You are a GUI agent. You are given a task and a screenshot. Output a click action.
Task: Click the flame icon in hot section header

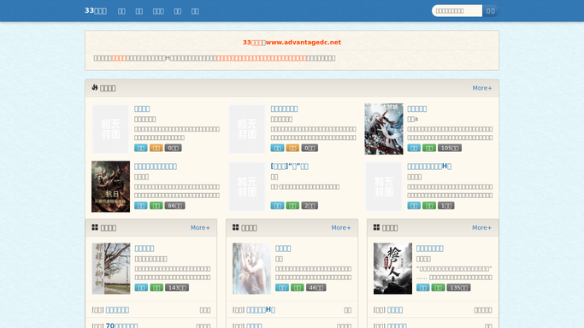click(95, 87)
